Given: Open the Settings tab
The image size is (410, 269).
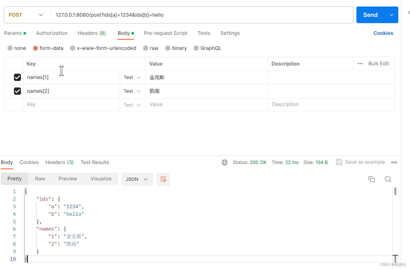Looking at the screenshot, I should pyautogui.click(x=230, y=33).
